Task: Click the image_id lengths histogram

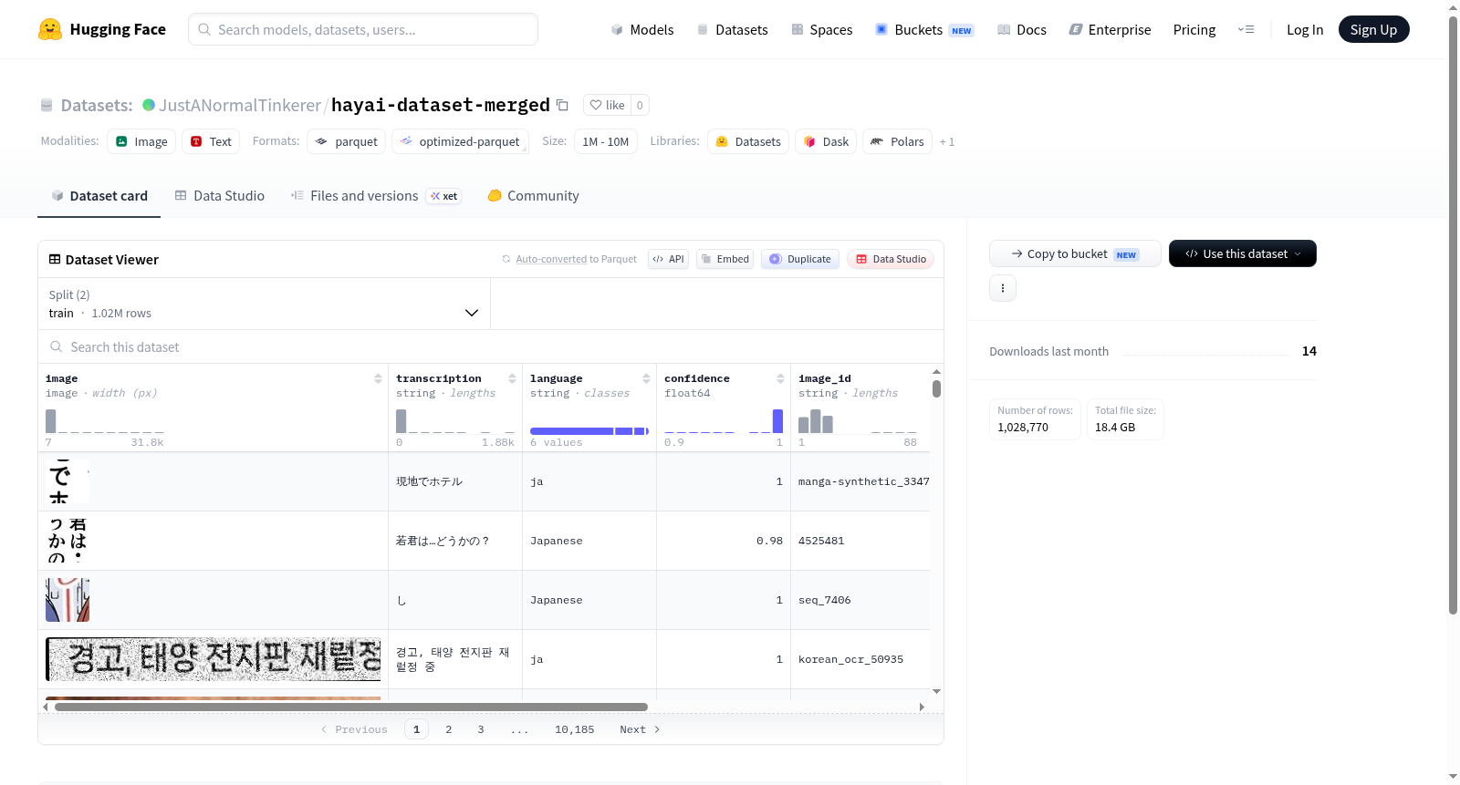Action: pyautogui.click(x=857, y=421)
